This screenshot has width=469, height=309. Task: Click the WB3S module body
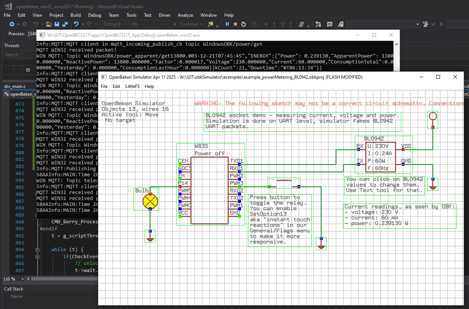click(x=209, y=190)
